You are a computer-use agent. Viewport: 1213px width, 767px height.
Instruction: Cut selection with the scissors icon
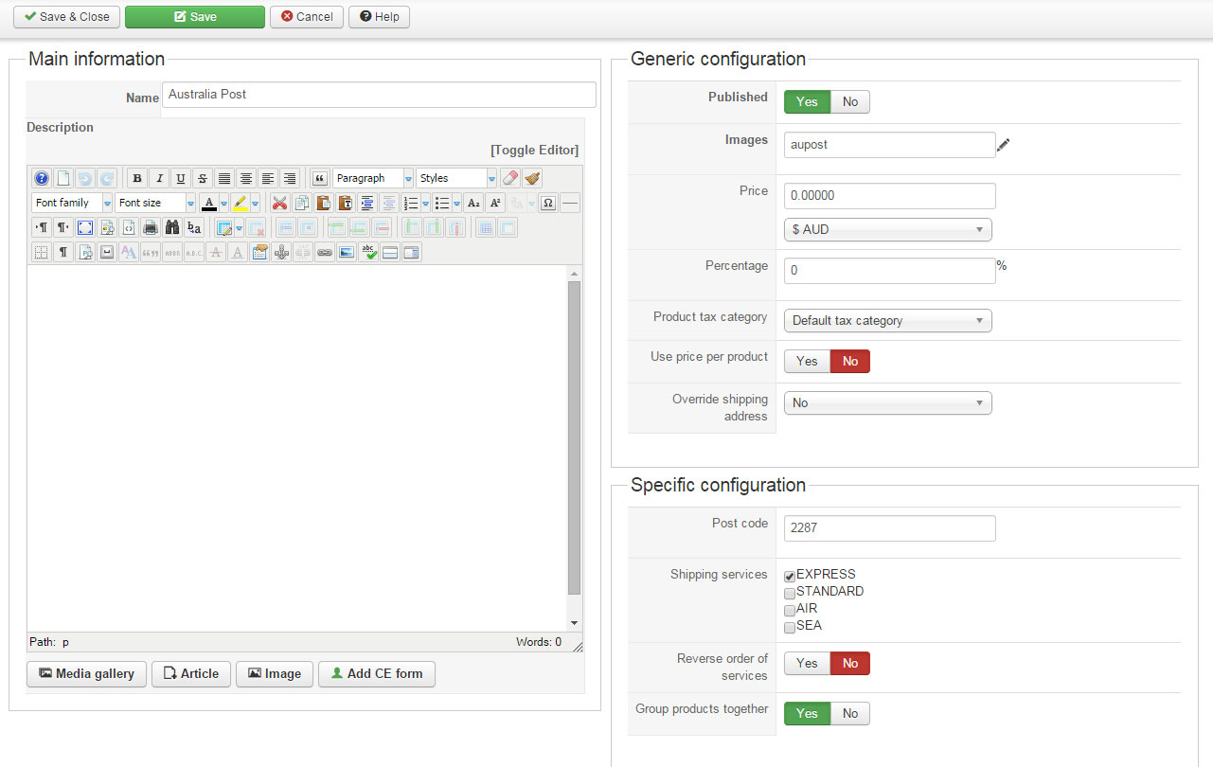pos(279,203)
